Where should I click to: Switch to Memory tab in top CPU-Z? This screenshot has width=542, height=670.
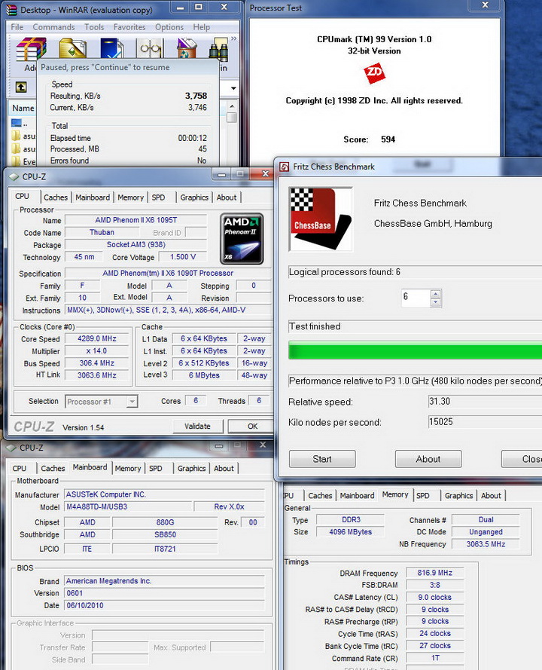click(130, 197)
